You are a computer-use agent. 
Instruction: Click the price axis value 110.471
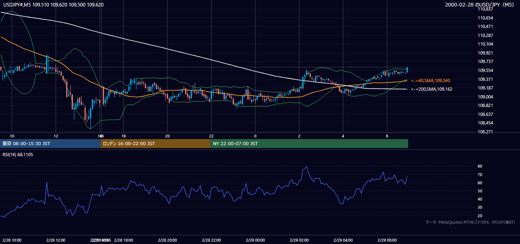[x=486, y=26]
